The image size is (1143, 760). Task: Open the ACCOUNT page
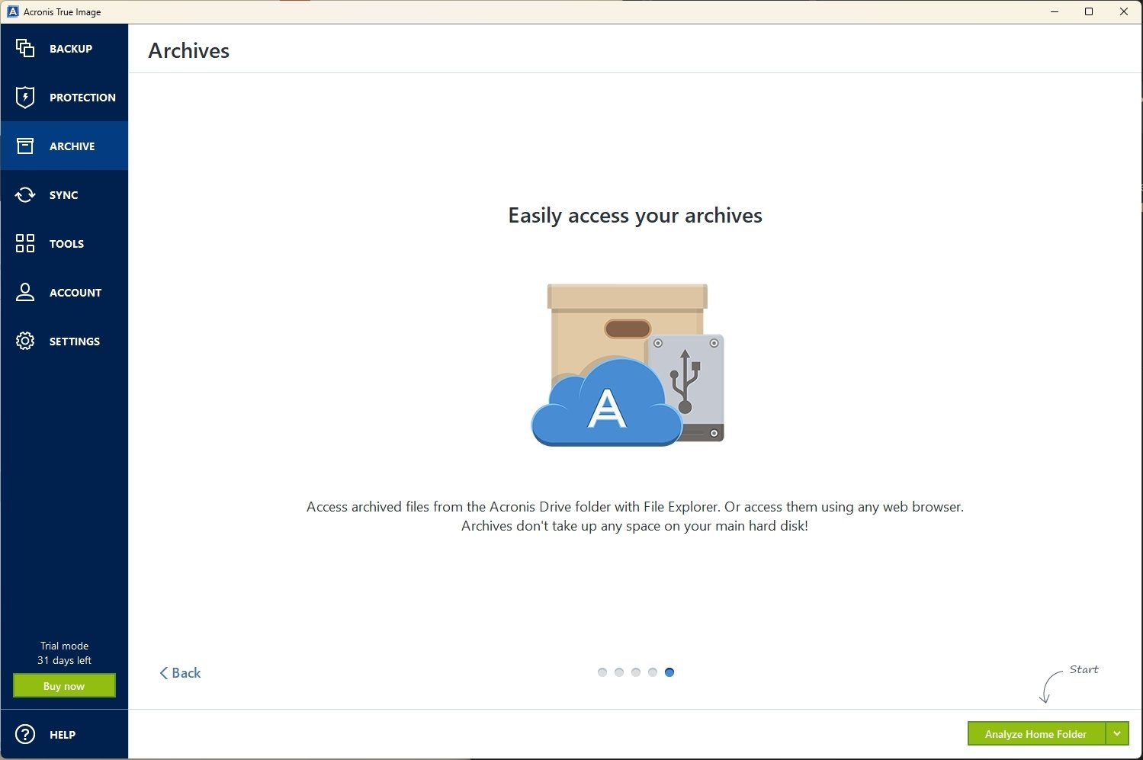click(64, 292)
